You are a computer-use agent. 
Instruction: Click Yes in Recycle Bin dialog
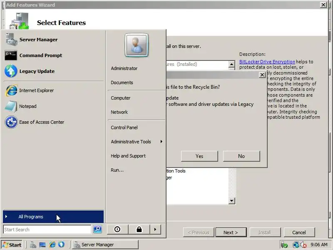199,156
